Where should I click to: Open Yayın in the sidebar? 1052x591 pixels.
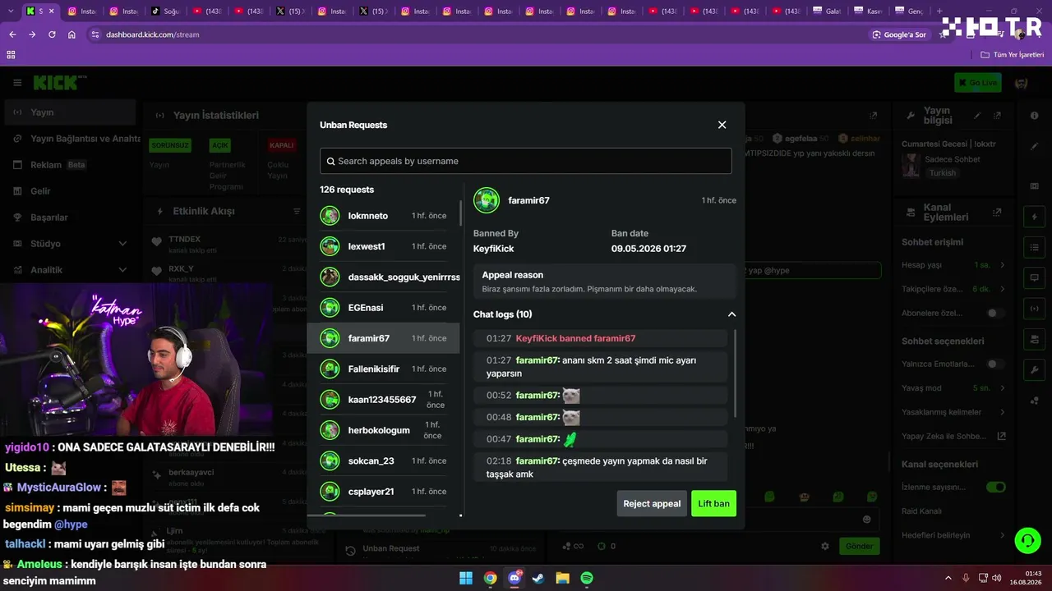click(70, 112)
